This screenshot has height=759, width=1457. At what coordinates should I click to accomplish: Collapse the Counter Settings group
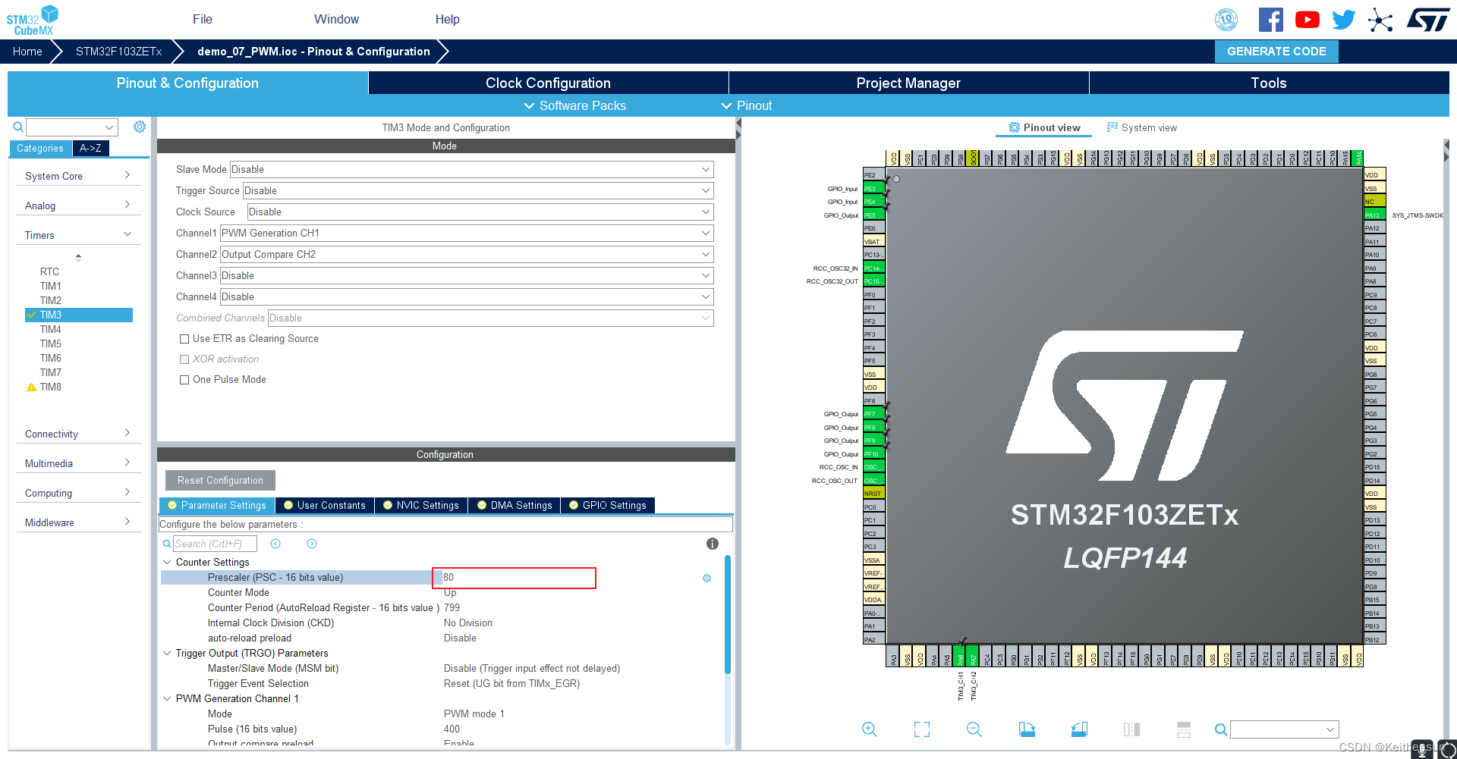(x=167, y=562)
